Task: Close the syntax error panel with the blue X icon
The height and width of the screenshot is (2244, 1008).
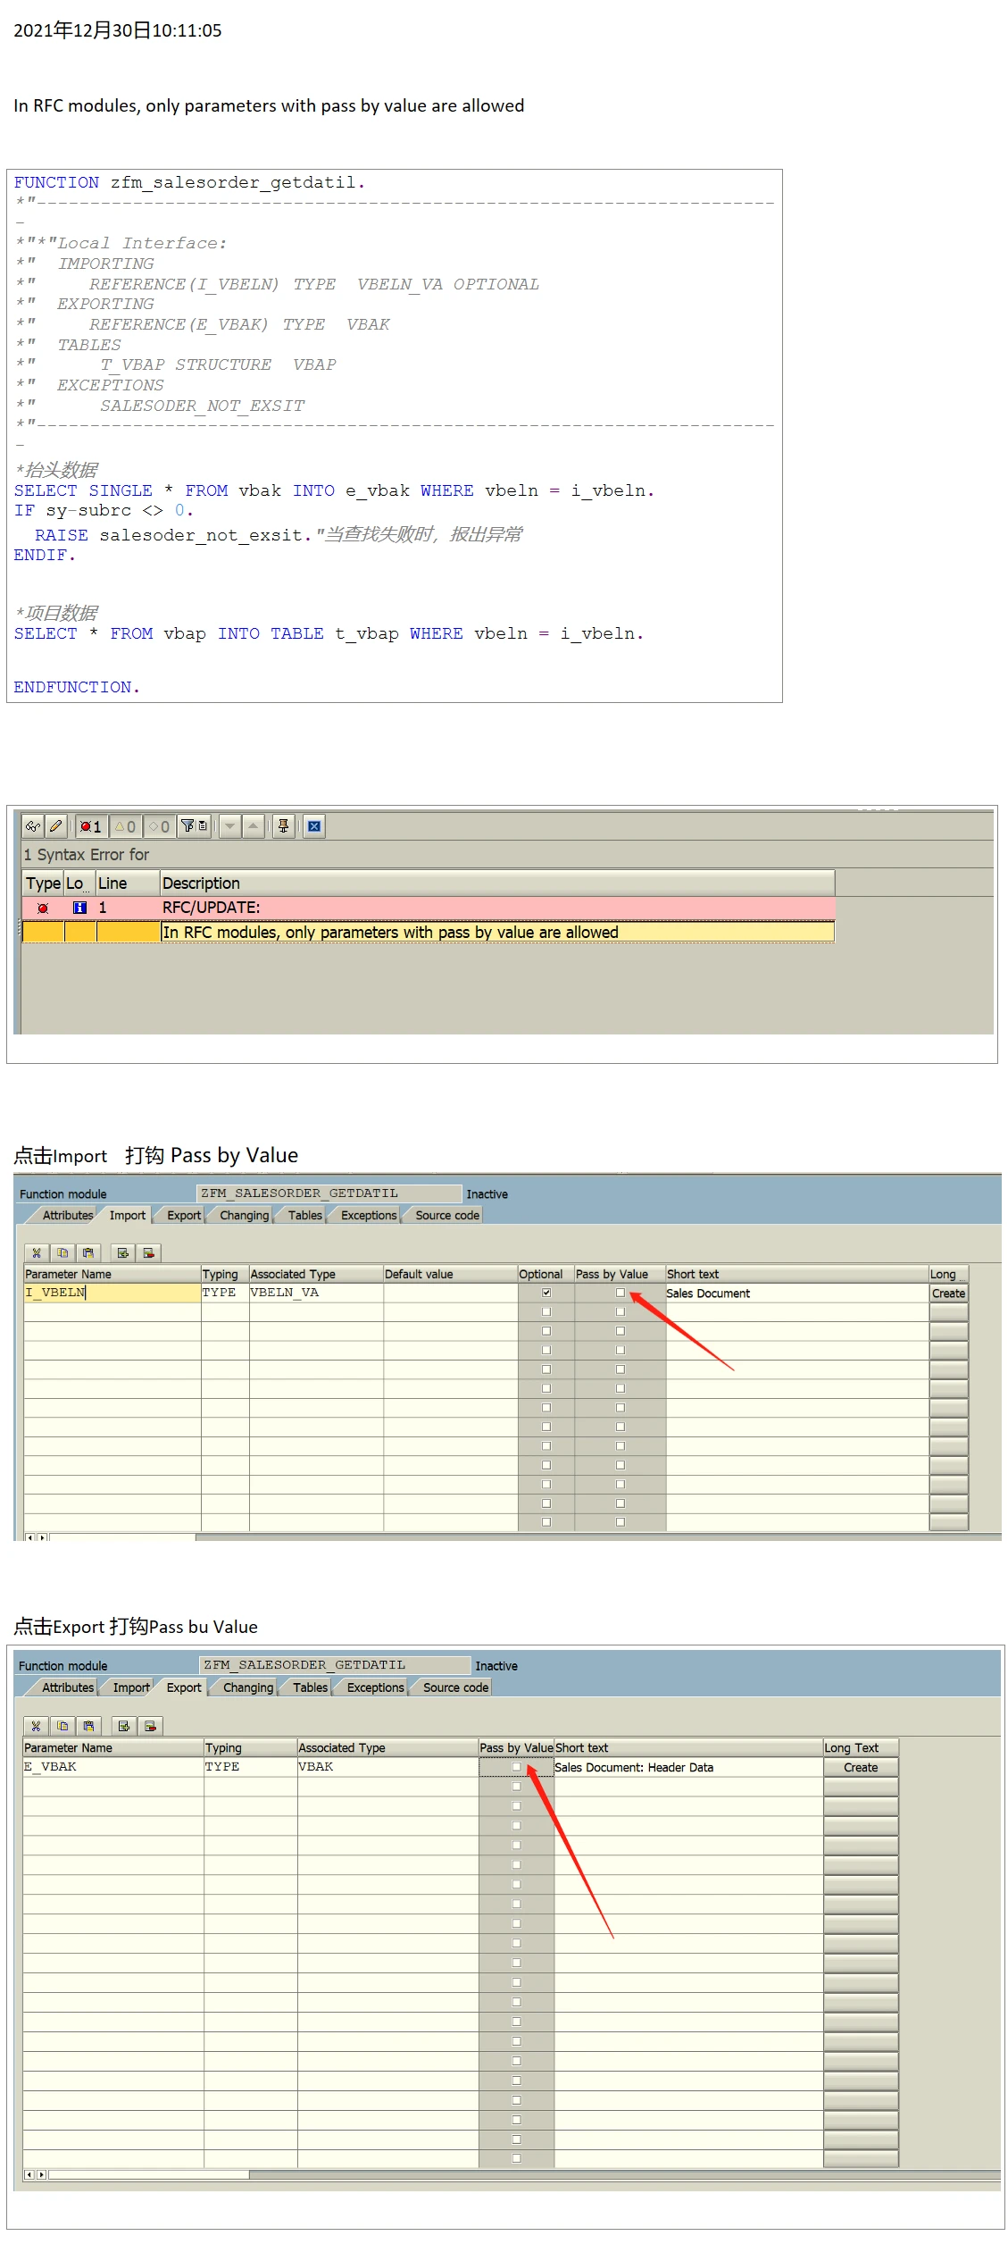Action: tap(314, 826)
